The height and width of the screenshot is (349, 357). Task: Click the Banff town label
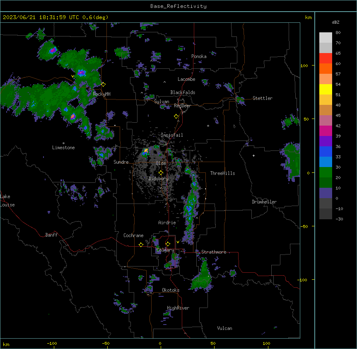coord(51,235)
